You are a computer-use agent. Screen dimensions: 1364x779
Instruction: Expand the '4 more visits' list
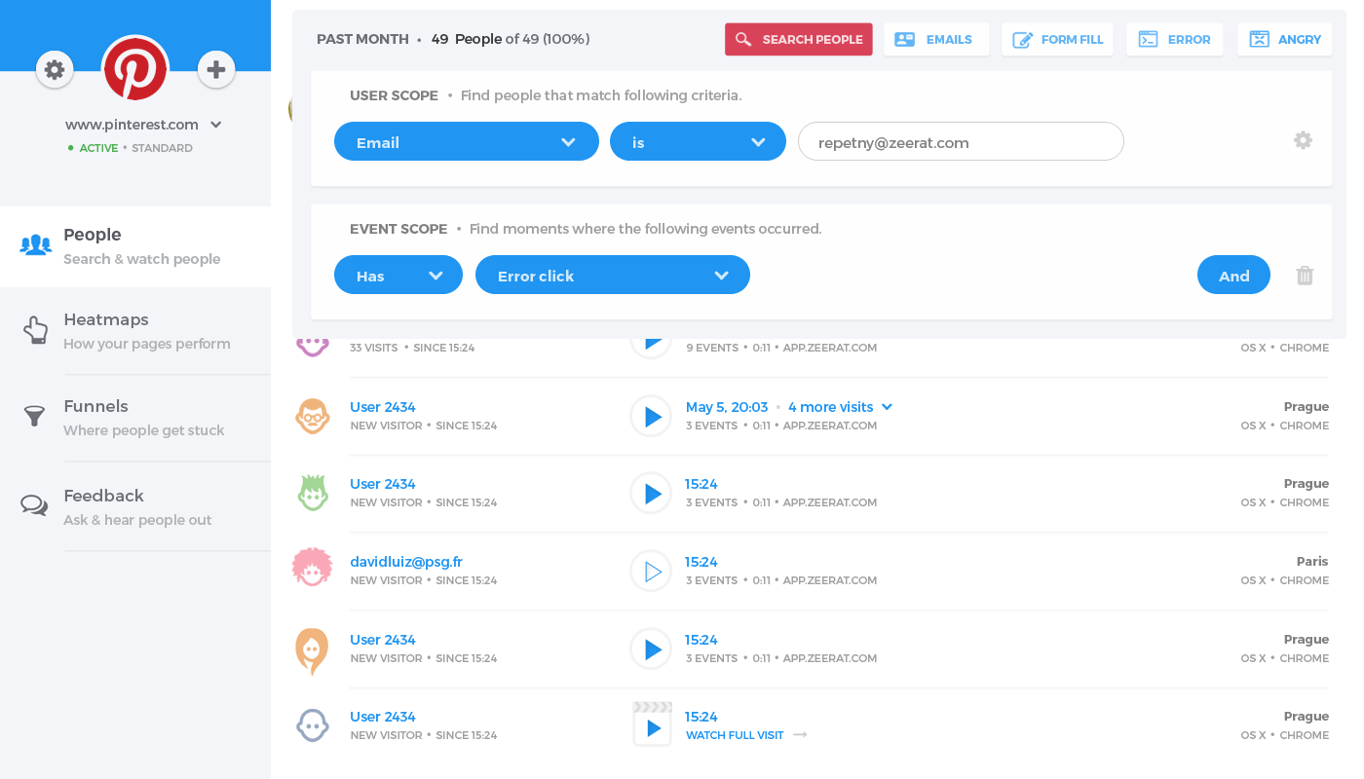(840, 407)
